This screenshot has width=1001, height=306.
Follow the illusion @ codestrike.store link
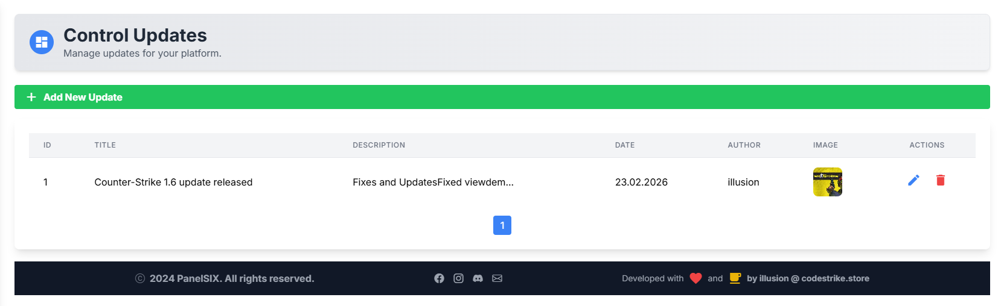(808, 278)
